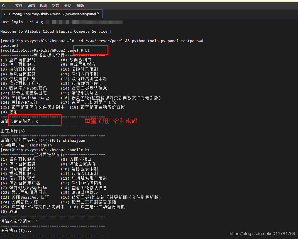Close the /www/server/panel session tab
The width and height of the screenshot is (298, 239).
tap(98, 13)
